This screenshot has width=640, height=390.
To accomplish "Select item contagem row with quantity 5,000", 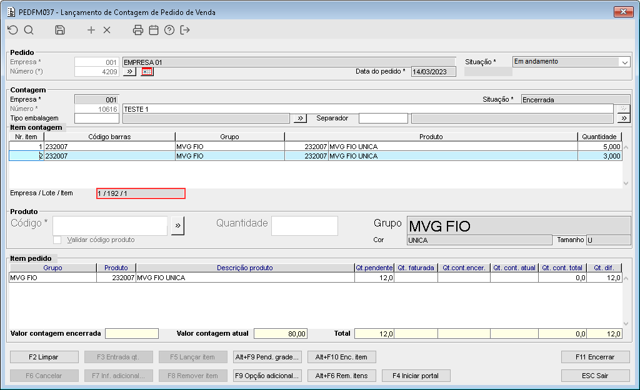I will (x=316, y=147).
